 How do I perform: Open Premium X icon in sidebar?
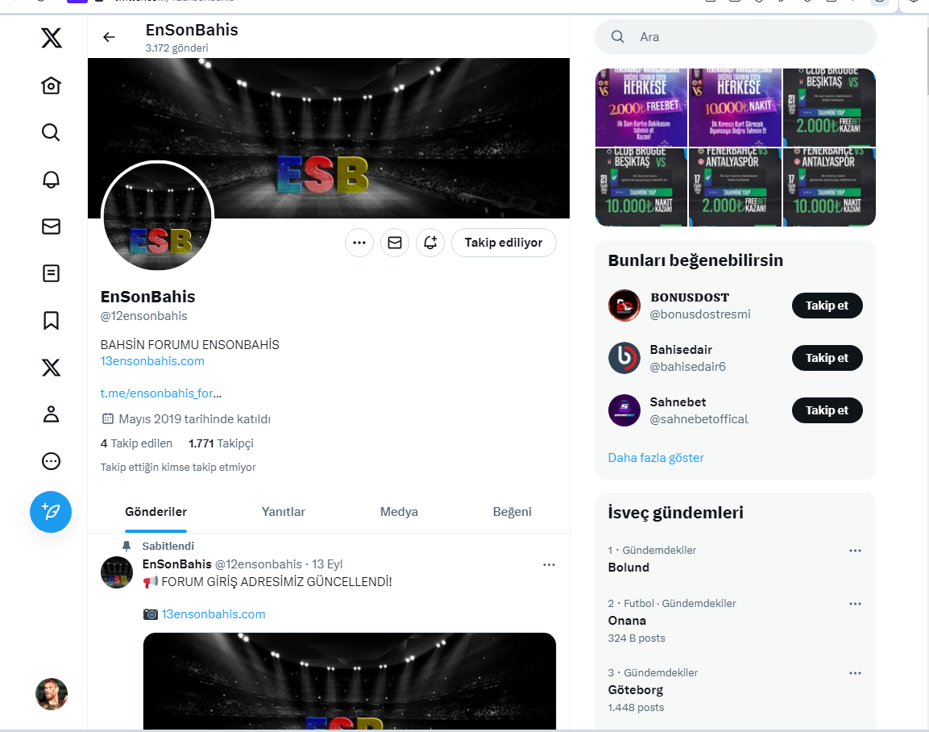(x=51, y=368)
